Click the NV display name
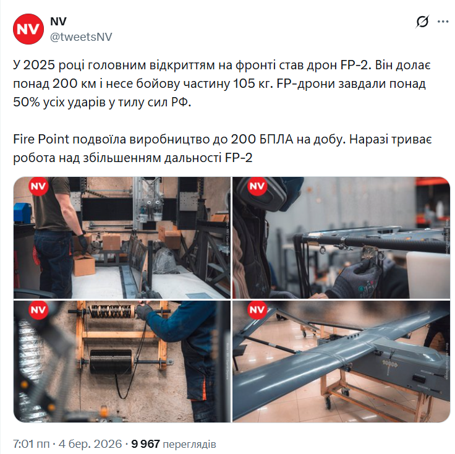The width and height of the screenshot is (455, 454). [x=58, y=22]
